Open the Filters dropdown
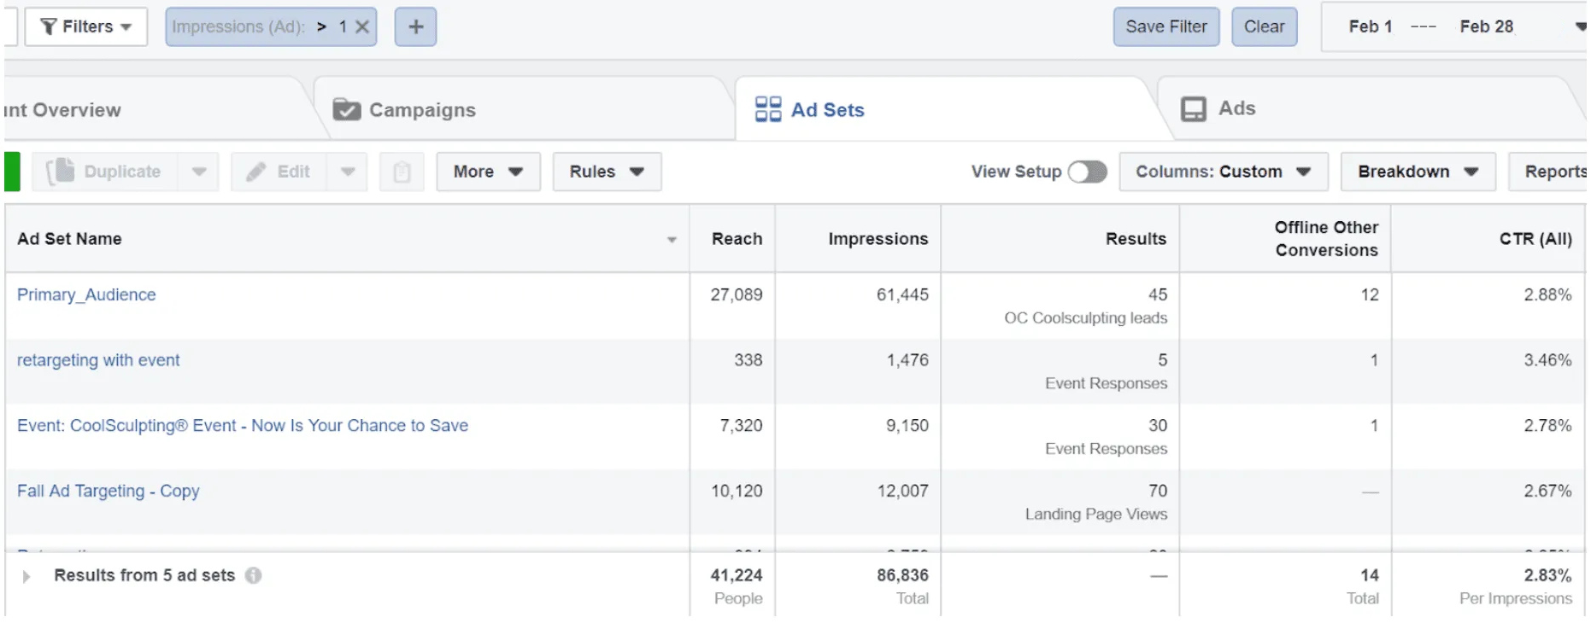The height and width of the screenshot is (623, 1591). [85, 26]
